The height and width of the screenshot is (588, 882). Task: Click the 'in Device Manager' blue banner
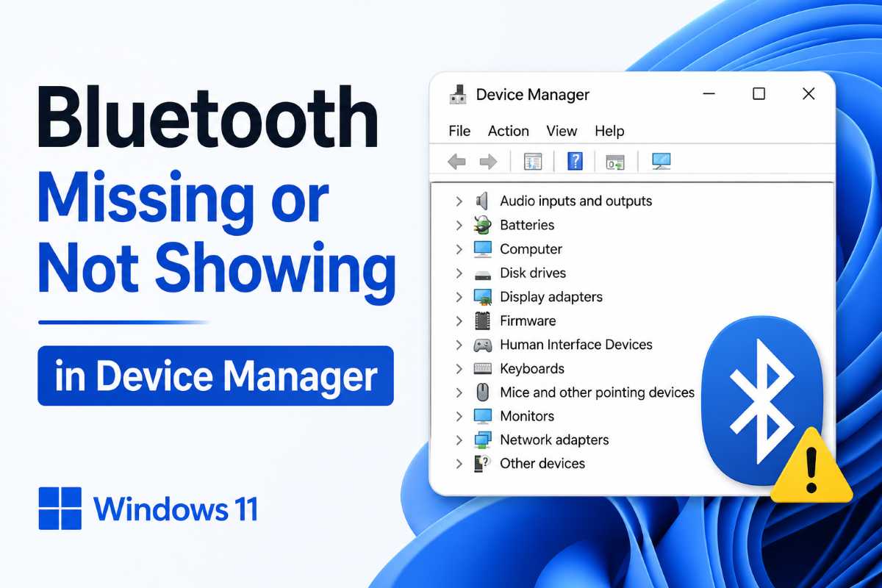click(x=215, y=376)
